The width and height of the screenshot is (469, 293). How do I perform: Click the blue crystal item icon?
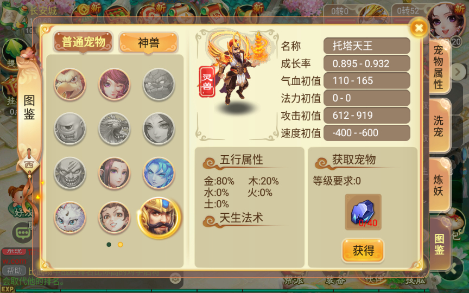click(x=363, y=212)
